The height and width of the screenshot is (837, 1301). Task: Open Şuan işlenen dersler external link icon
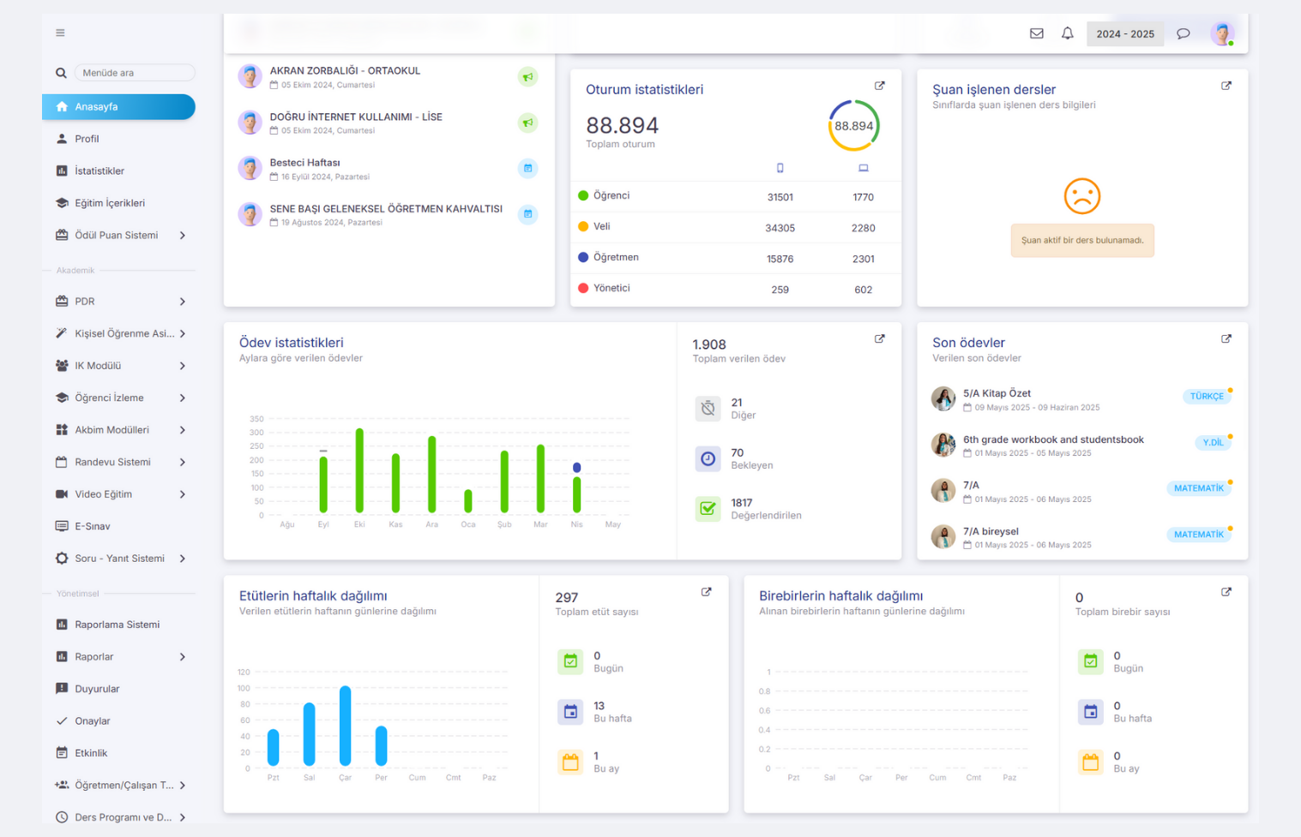pyautogui.click(x=1226, y=86)
